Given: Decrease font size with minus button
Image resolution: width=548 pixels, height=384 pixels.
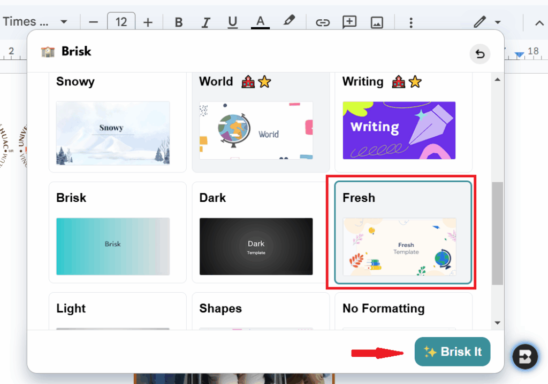Looking at the screenshot, I should tap(94, 22).
